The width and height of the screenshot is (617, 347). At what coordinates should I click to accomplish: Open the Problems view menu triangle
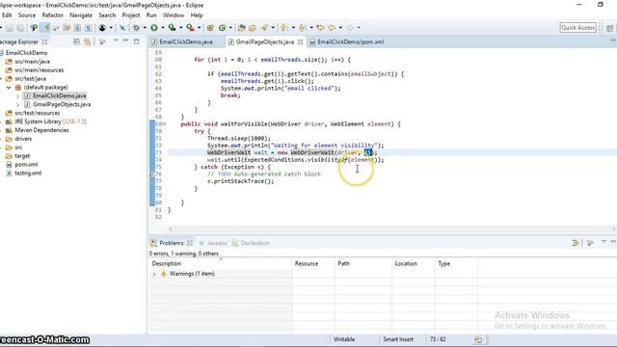604,242
